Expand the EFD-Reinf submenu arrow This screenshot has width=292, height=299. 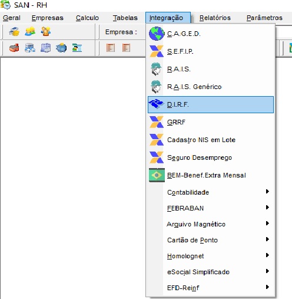pyautogui.click(x=267, y=287)
